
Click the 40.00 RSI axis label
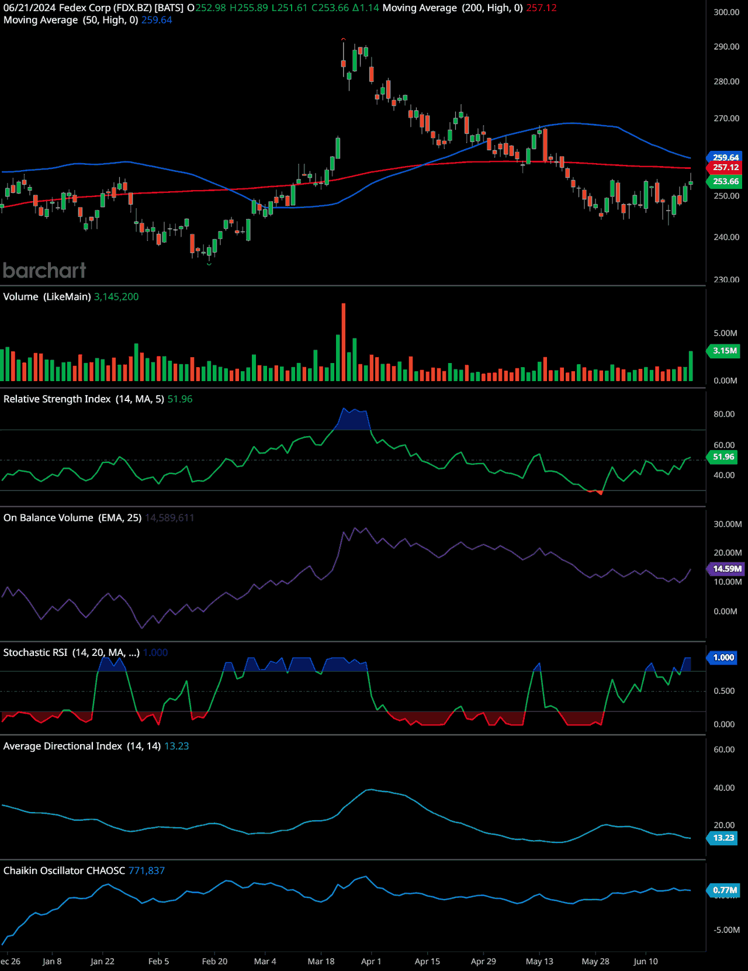pos(724,475)
